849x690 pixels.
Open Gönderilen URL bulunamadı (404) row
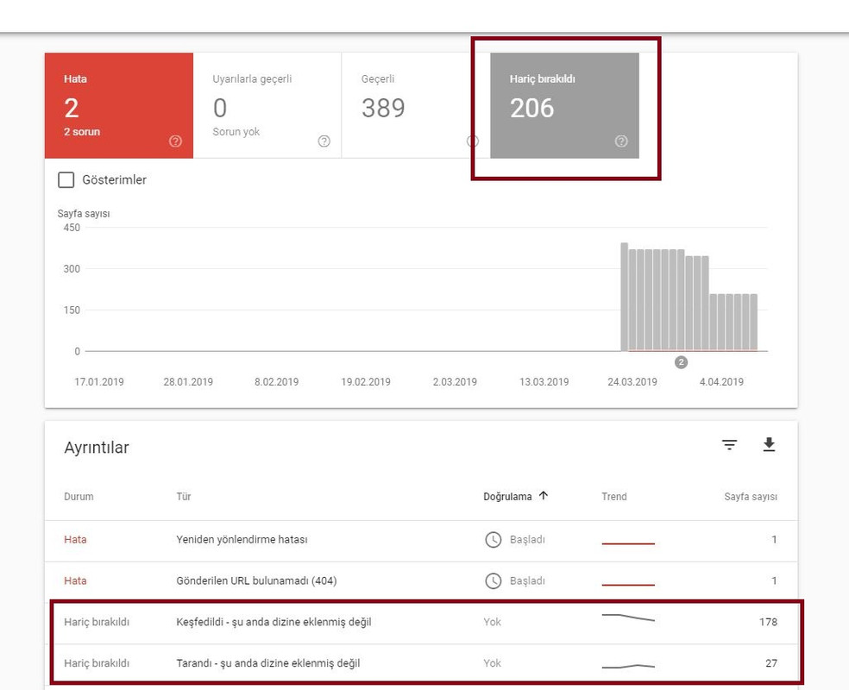(421, 582)
